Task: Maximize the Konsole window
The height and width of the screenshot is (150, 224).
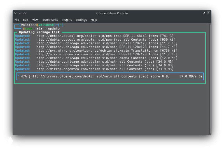Action: click(24, 13)
